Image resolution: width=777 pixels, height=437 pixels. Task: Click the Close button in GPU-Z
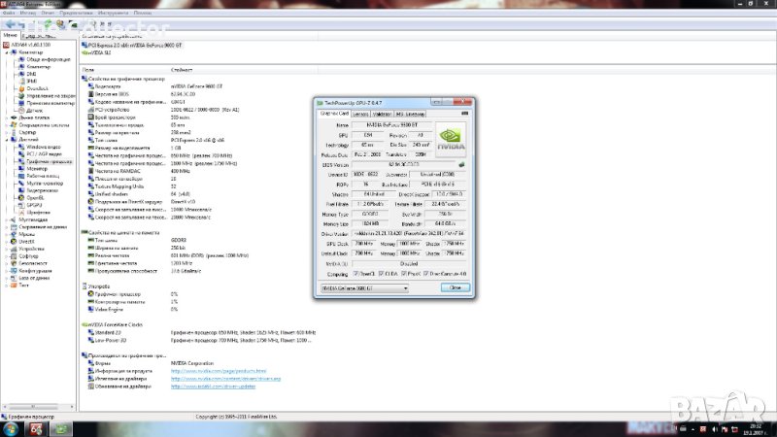coord(454,288)
